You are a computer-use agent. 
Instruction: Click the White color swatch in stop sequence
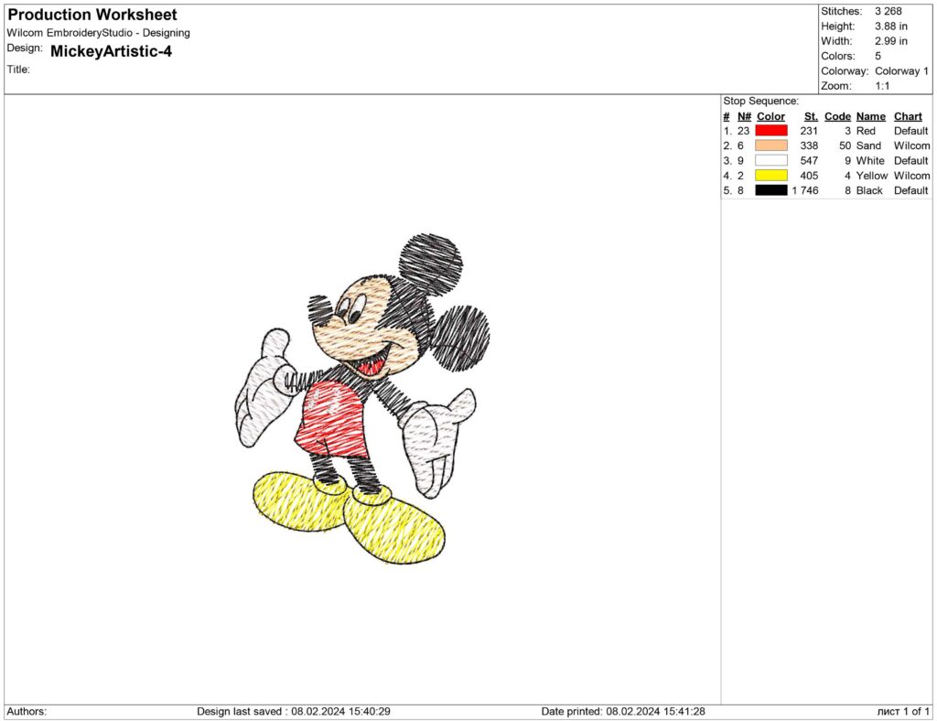tap(770, 161)
